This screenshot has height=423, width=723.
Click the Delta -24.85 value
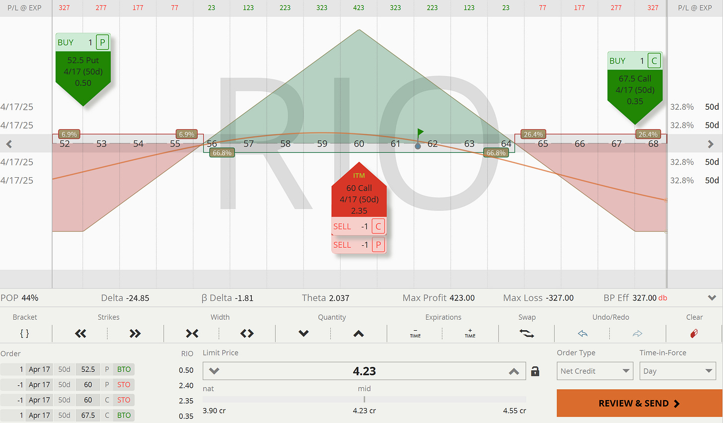point(138,298)
